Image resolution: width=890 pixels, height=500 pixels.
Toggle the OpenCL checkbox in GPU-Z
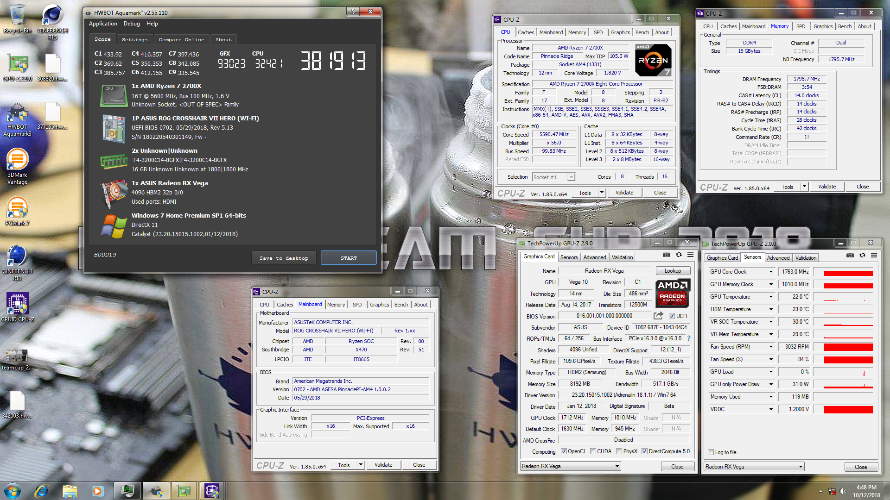click(x=564, y=451)
